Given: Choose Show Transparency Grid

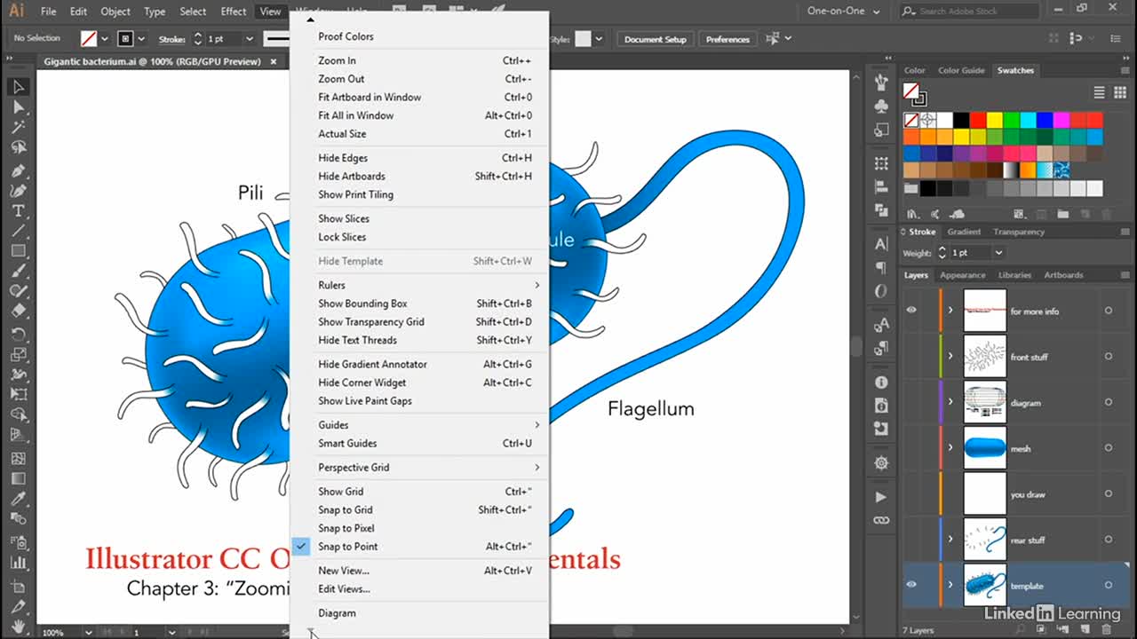Looking at the screenshot, I should click(419, 322).
